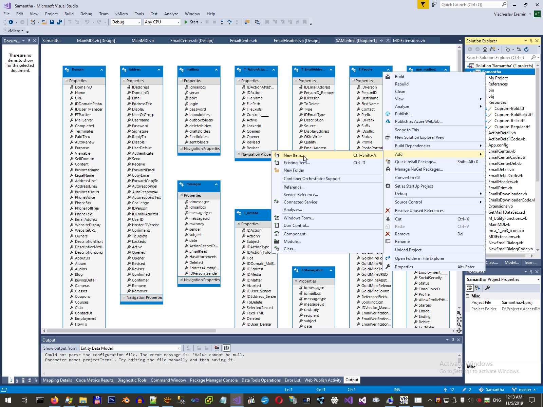
Task: Open Firefox from the taskbar
Action: 54,400
